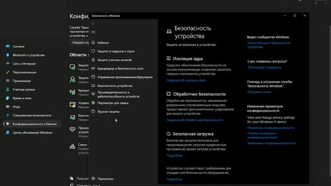Select Параметры для семьи
The width and height of the screenshot is (331, 186).
click(113, 103)
